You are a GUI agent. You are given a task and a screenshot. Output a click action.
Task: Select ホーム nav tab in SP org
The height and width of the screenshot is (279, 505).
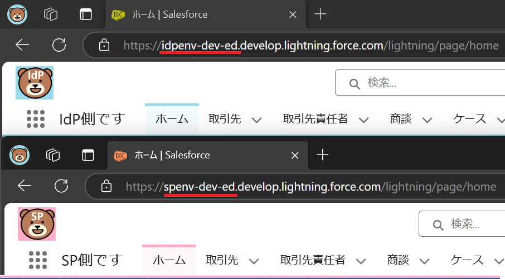(169, 260)
